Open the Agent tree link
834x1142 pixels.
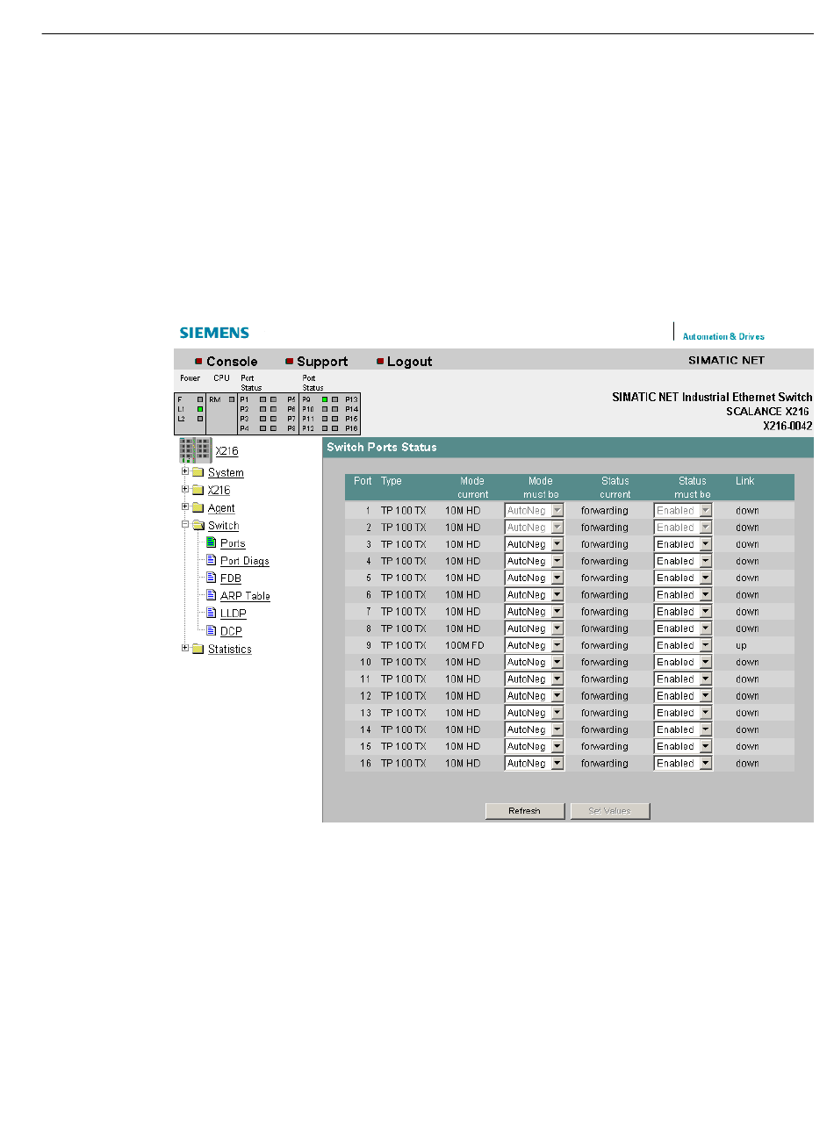click(221, 508)
